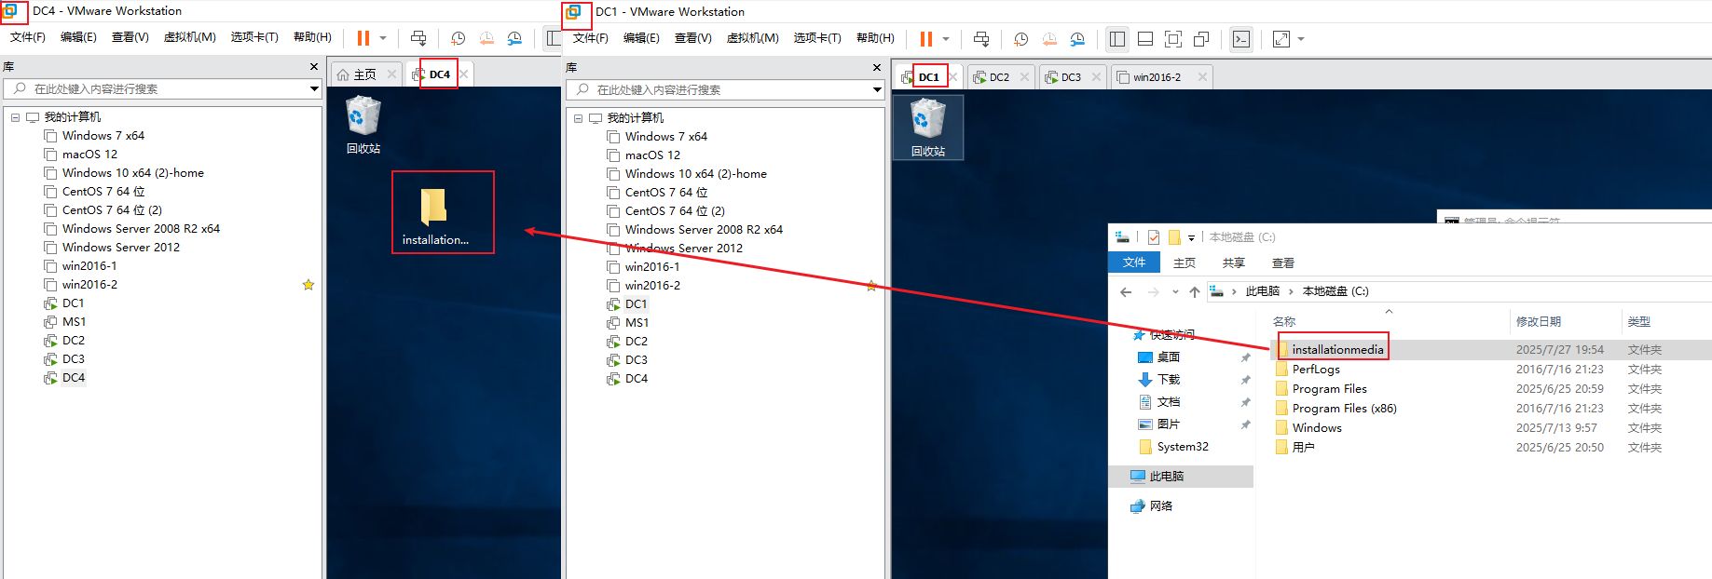Take snapshot icon in DC1 window toolbar
The width and height of the screenshot is (1712, 579).
(x=1021, y=39)
